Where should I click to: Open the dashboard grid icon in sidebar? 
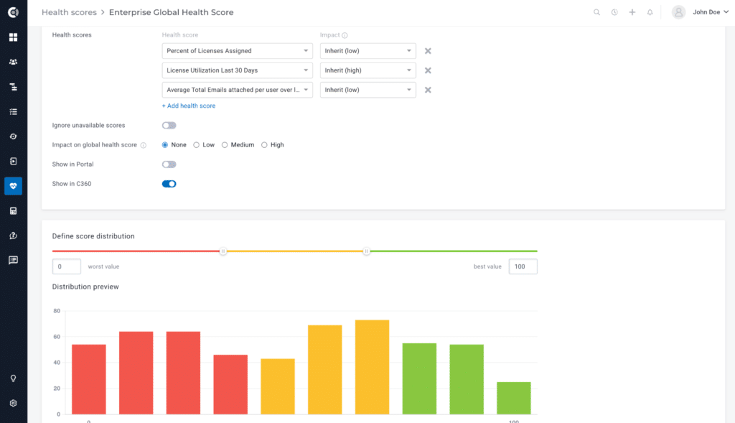[x=13, y=37]
